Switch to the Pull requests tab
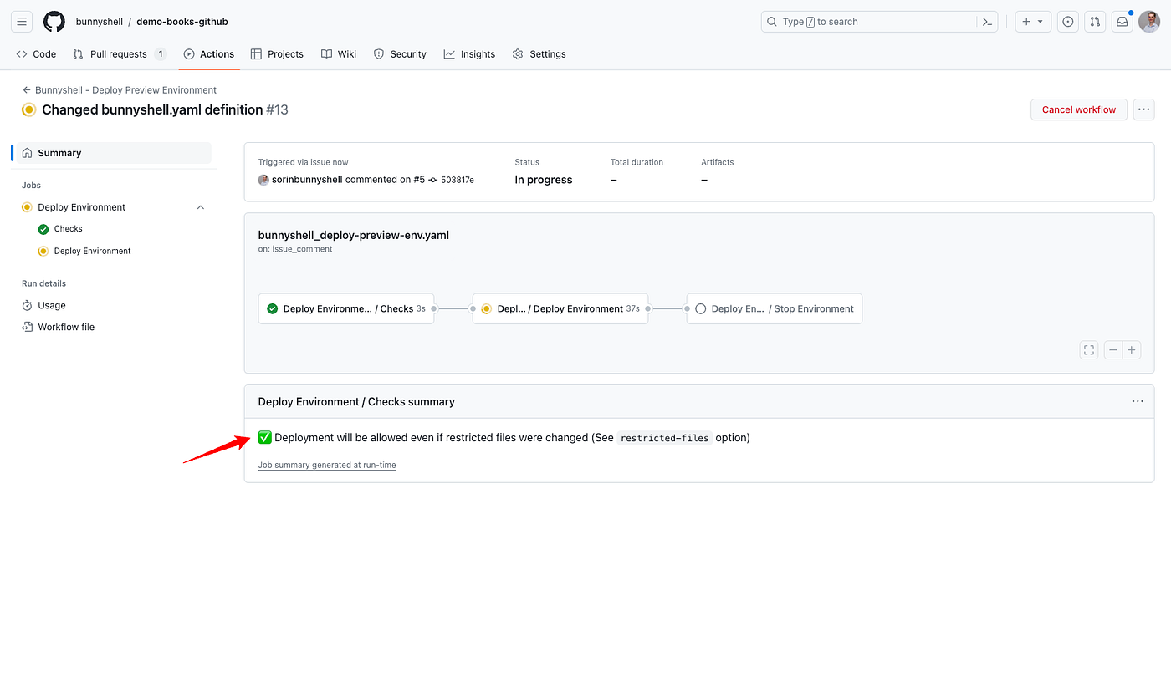Viewport: 1171px width, 677px height. coord(120,54)
